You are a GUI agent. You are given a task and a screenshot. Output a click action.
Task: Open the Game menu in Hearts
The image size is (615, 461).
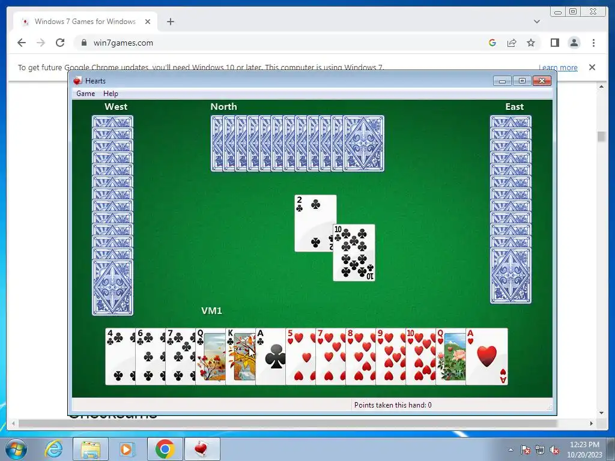pyautogui.click(x=85, y=93)
